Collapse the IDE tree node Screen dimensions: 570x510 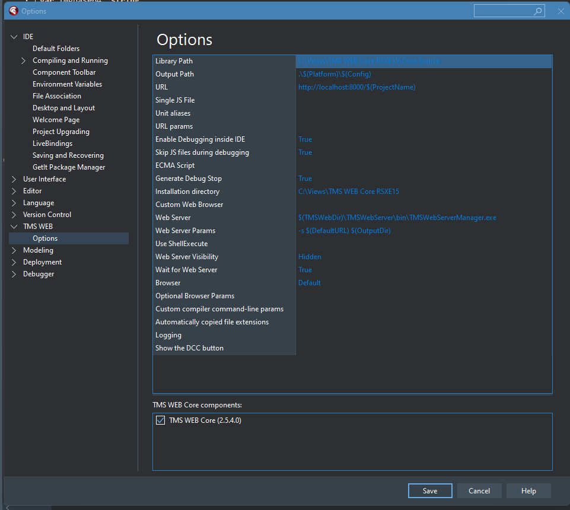(x=14, y=37)
